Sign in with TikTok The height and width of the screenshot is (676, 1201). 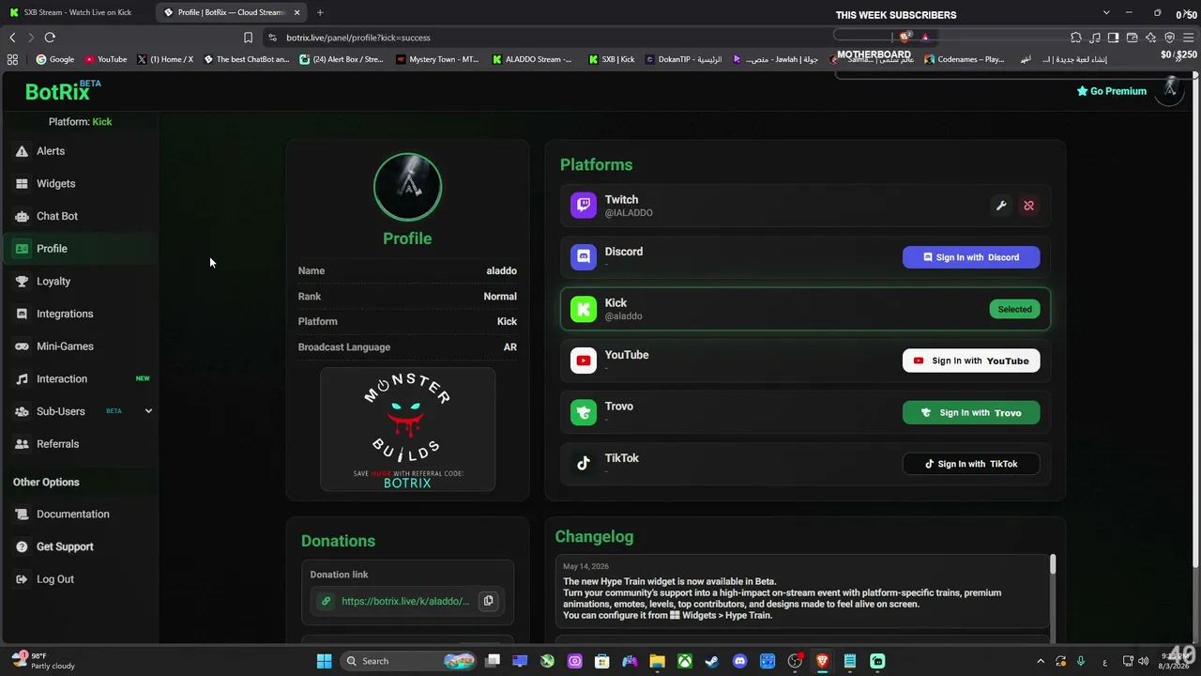(x=971, y=464)
